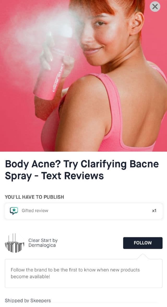This screenshot has height=307, width=167.
Task: Close the campaign details with the X icon
Action: coord(155,7)
